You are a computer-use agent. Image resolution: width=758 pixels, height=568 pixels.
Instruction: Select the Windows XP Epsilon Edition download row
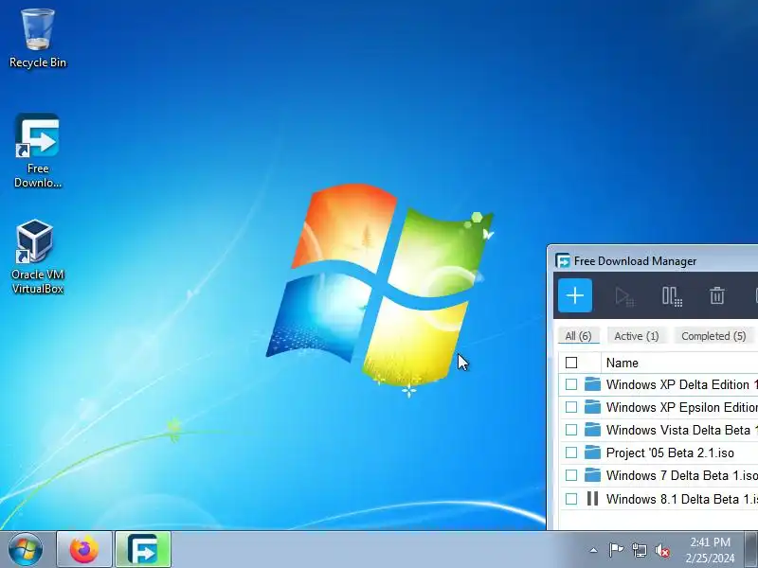coord(659,407)
